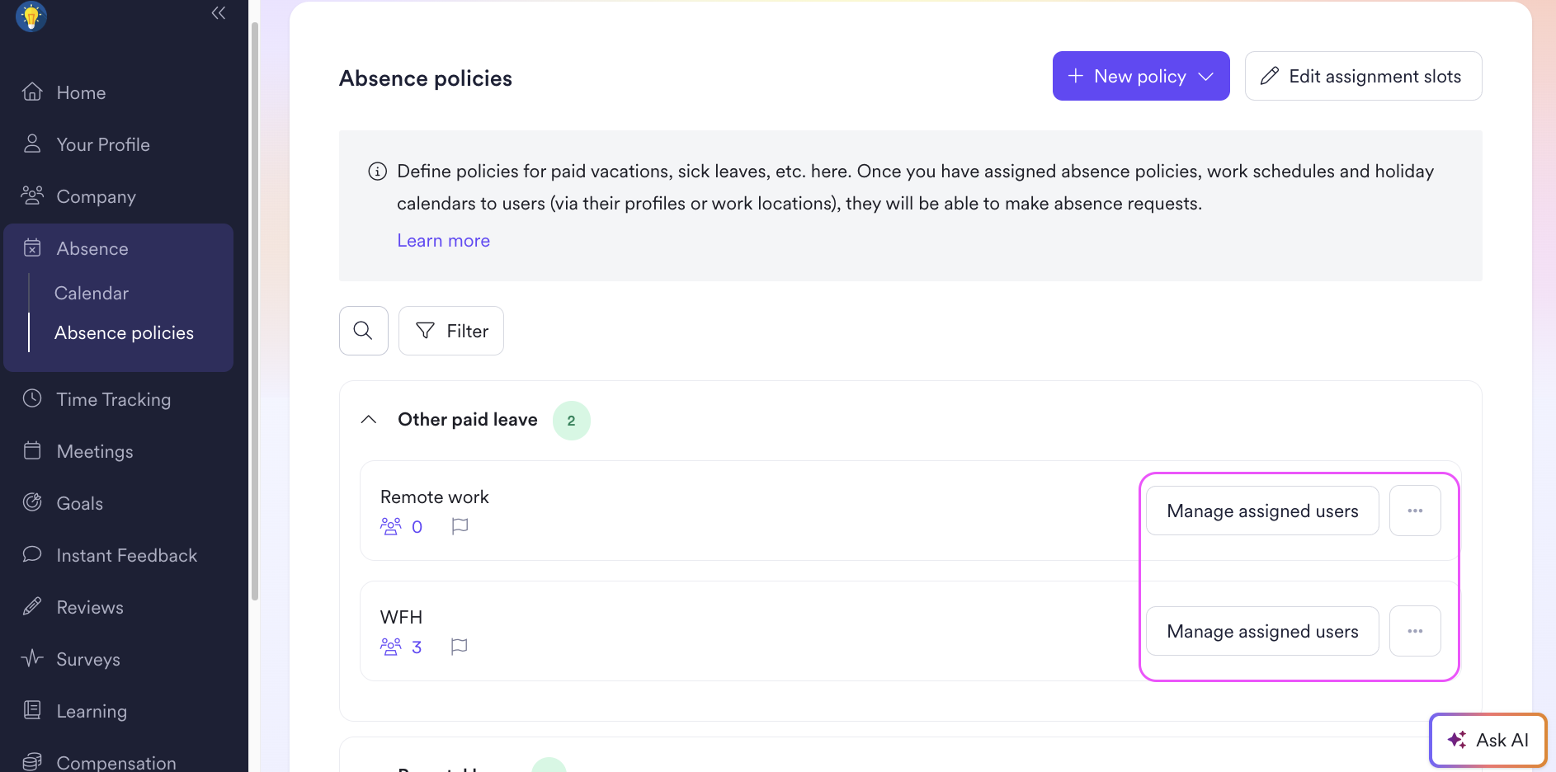Click the search magnifier icon button
The height and width of the screenshot is (772, 1556).
pos(363,331)
